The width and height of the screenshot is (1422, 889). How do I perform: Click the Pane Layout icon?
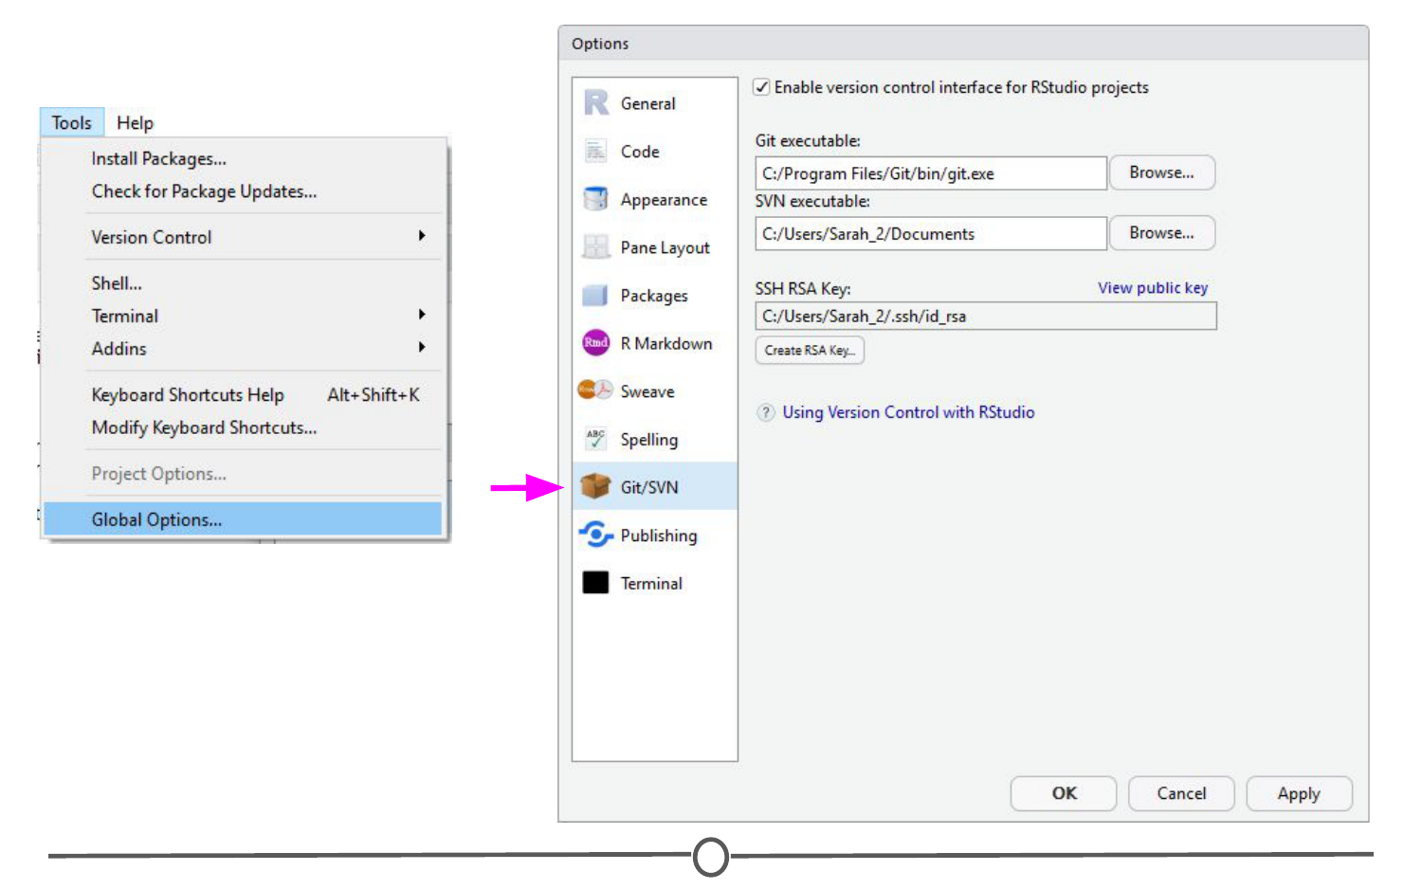coord(596,247)
